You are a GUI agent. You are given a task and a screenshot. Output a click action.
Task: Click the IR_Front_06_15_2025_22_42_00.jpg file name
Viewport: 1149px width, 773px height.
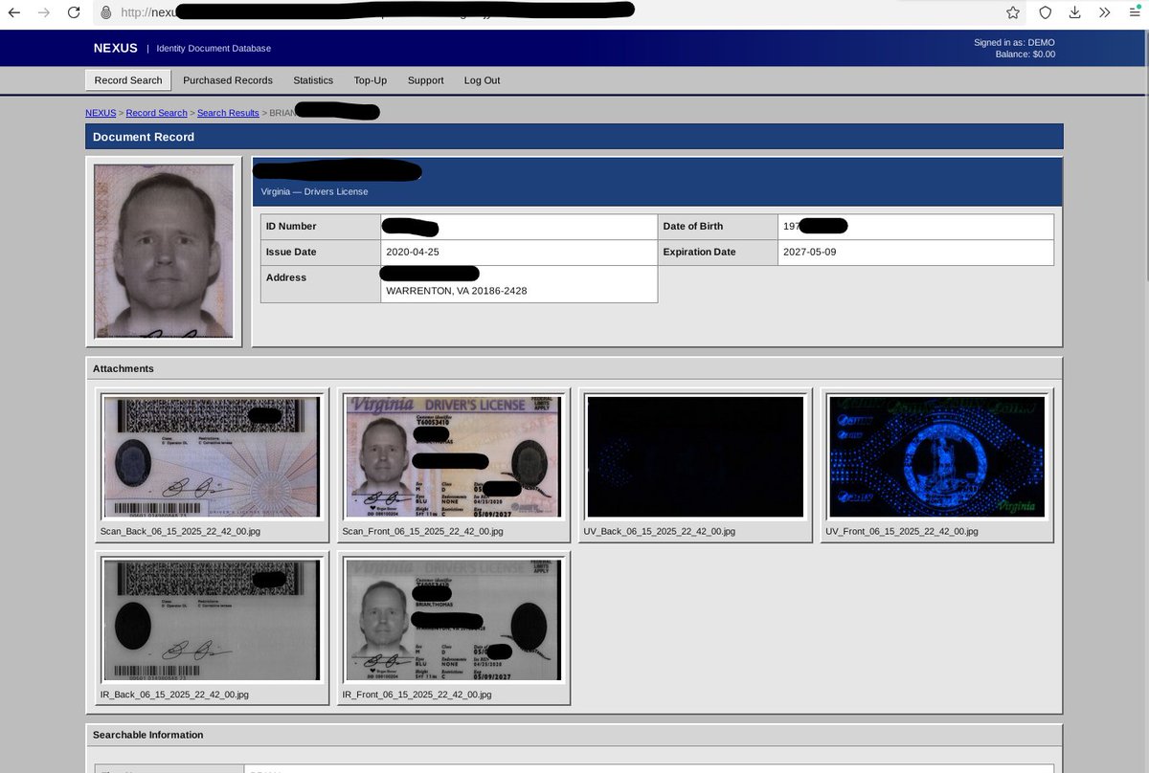(x=417, y=694)
